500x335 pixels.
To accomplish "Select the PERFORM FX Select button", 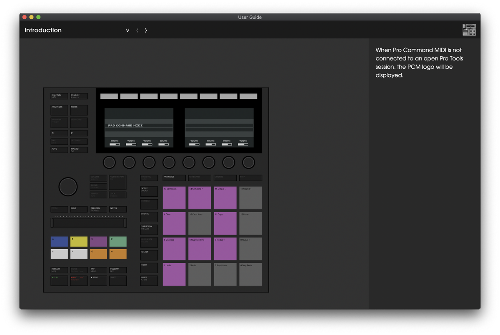I will pyautogui.click(x=98, y=209).
